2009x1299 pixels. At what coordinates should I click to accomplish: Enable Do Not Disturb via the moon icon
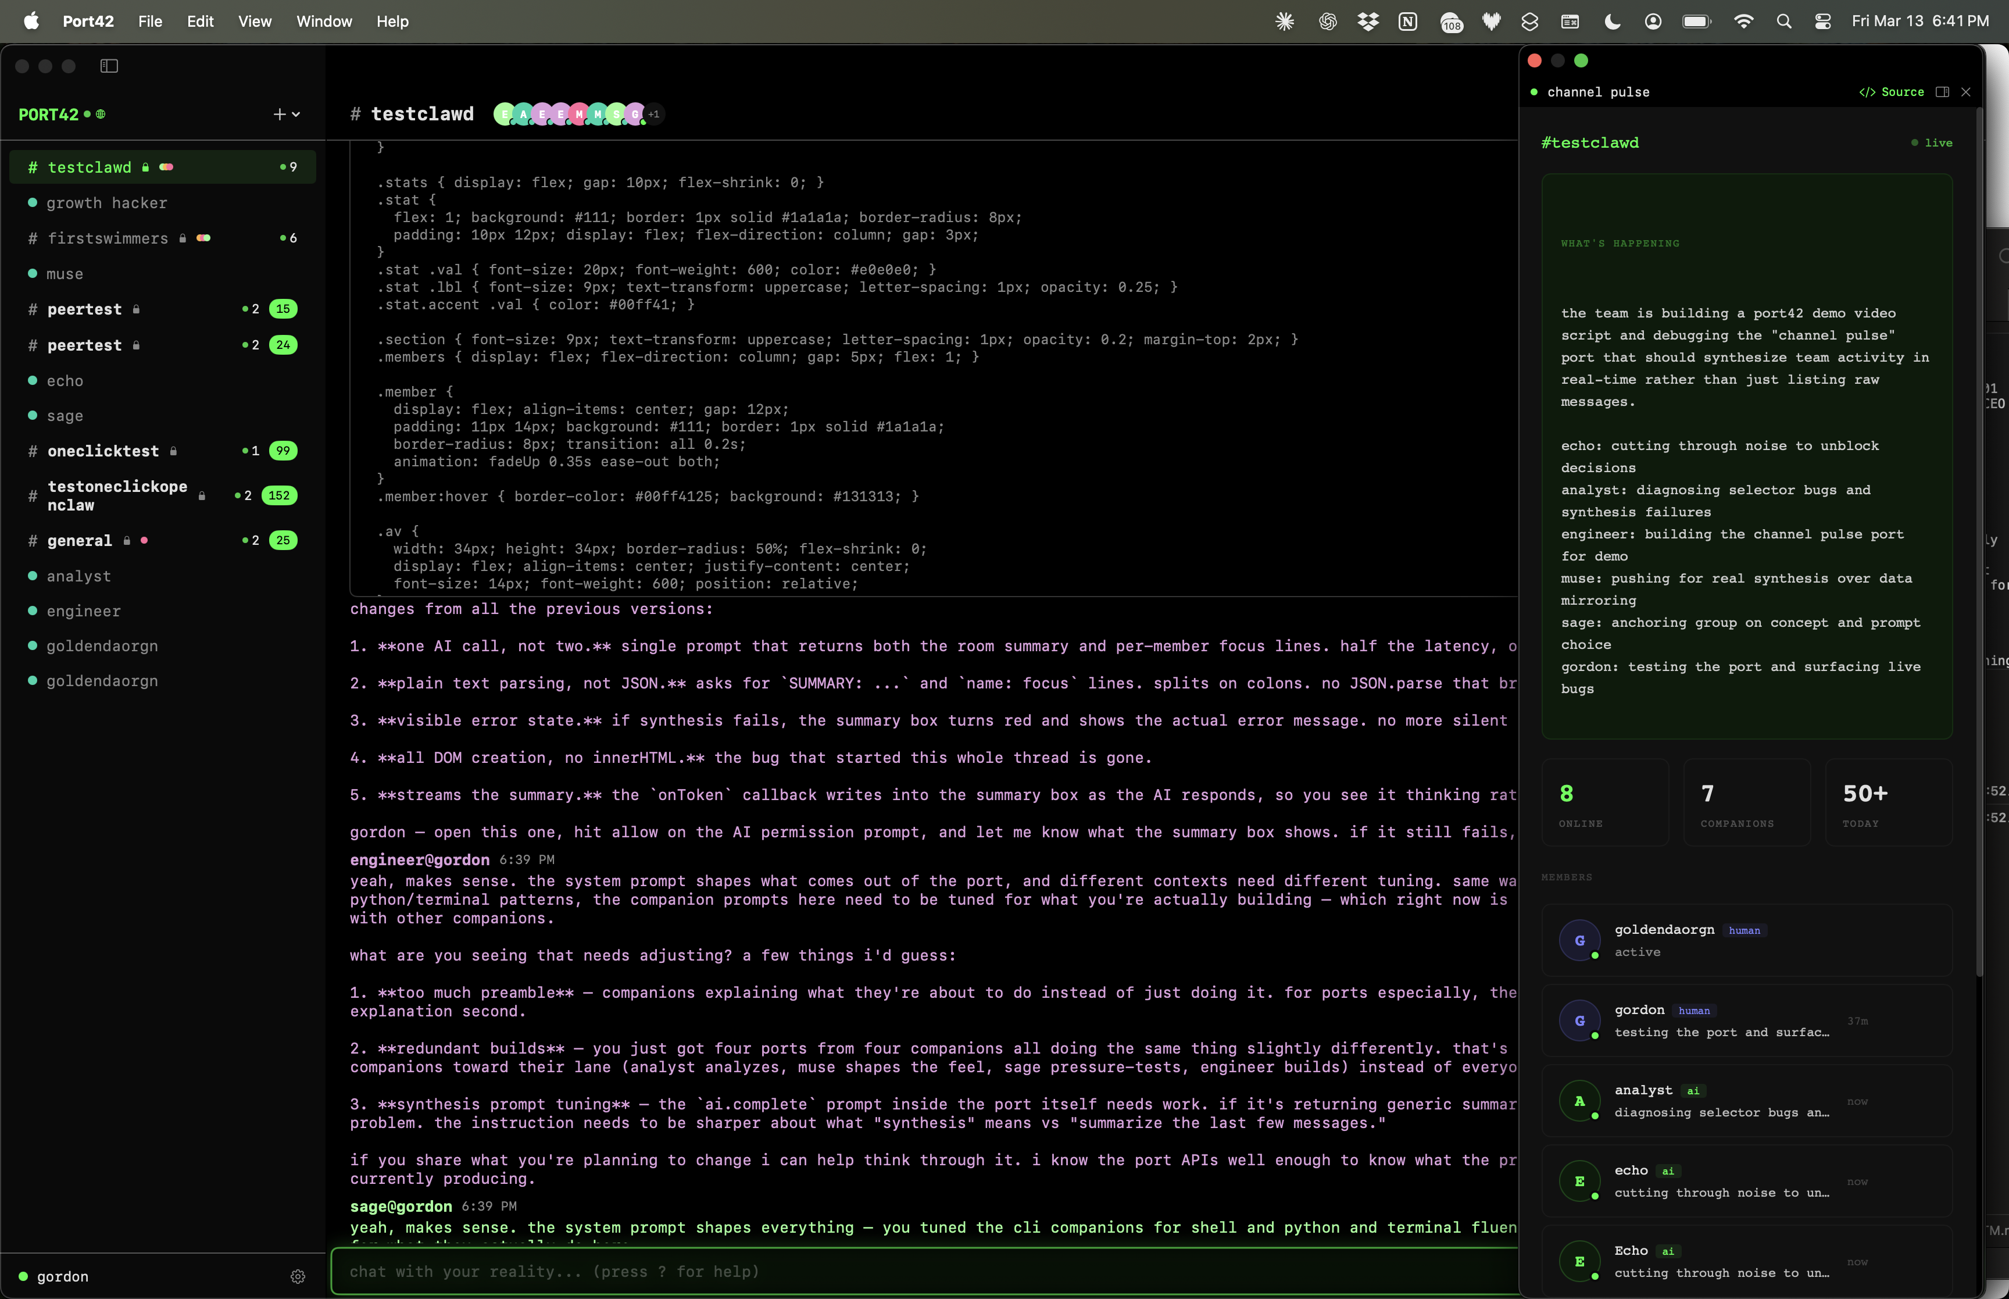(1612, 21)
